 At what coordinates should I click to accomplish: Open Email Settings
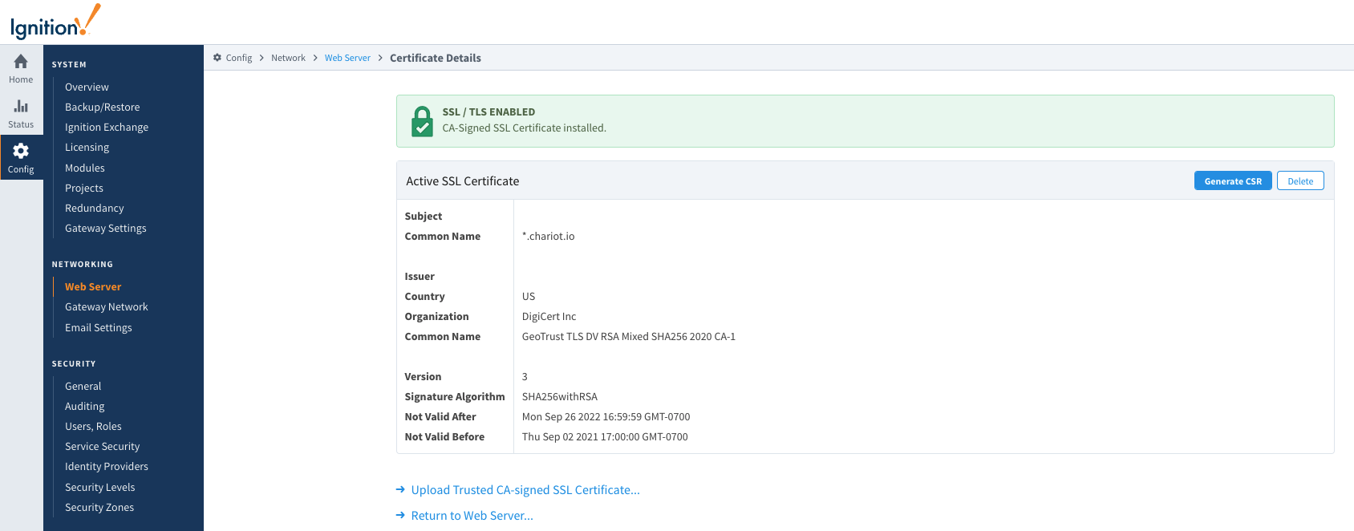click(99, 327)
